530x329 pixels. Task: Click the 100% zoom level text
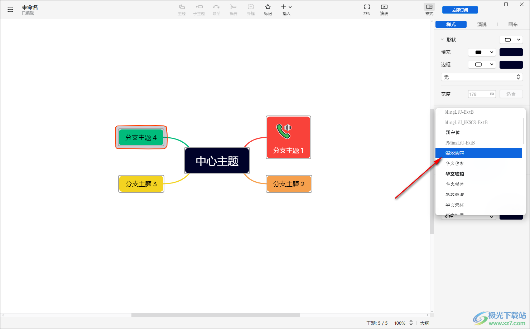click(x=400, y=323)
